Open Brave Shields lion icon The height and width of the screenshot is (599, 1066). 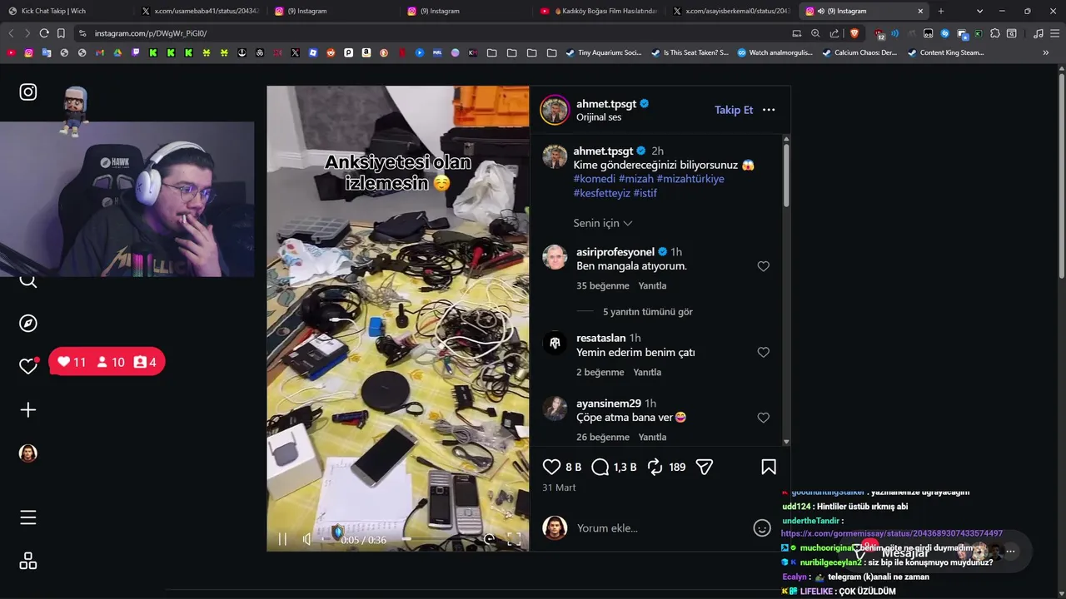click(854, 33)
